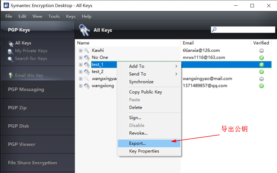Choose Synchronize from the context menu
The image size is (277, 173).
149,82
